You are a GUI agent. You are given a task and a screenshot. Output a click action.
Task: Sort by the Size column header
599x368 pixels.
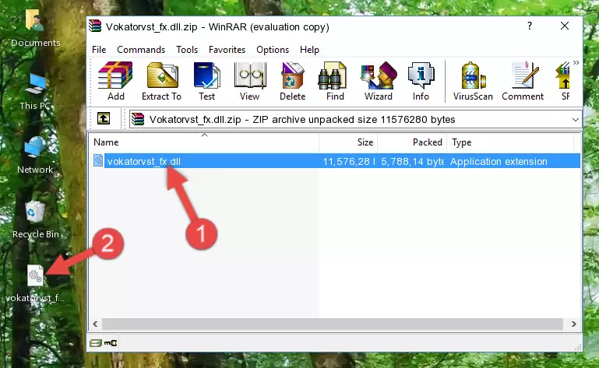tap(348, 142)
